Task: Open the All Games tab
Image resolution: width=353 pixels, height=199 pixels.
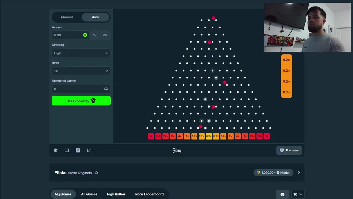Action: 89,194
